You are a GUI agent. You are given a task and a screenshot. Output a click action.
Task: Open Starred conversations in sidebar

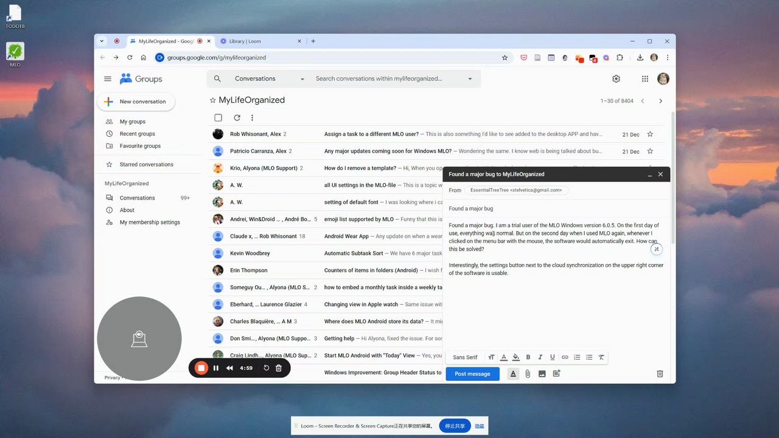(146, 164)
